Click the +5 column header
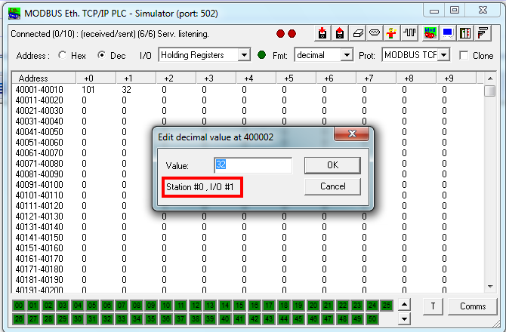Image resolution: width=506 pixels, height=332 pixels. tap(296, 78)
